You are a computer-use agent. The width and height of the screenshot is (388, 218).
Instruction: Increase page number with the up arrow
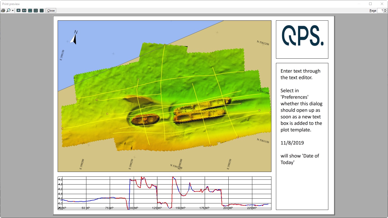tap(385, 10)
